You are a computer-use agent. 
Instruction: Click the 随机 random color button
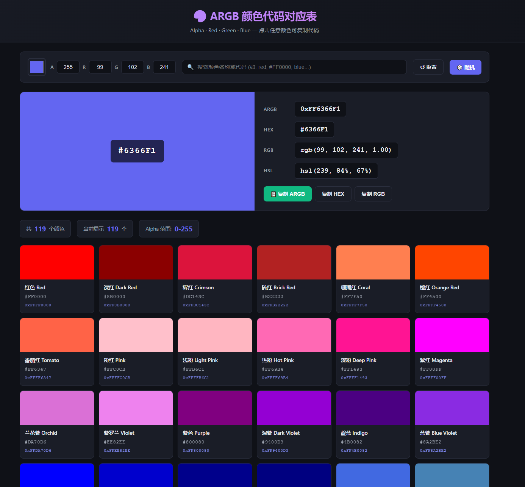466,67
